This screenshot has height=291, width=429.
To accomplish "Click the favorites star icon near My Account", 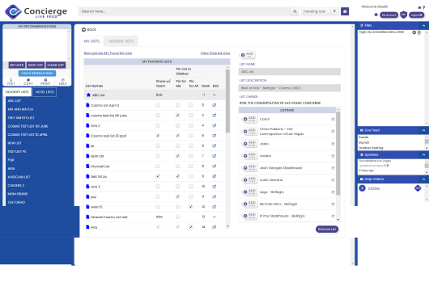I will [376, 15].
